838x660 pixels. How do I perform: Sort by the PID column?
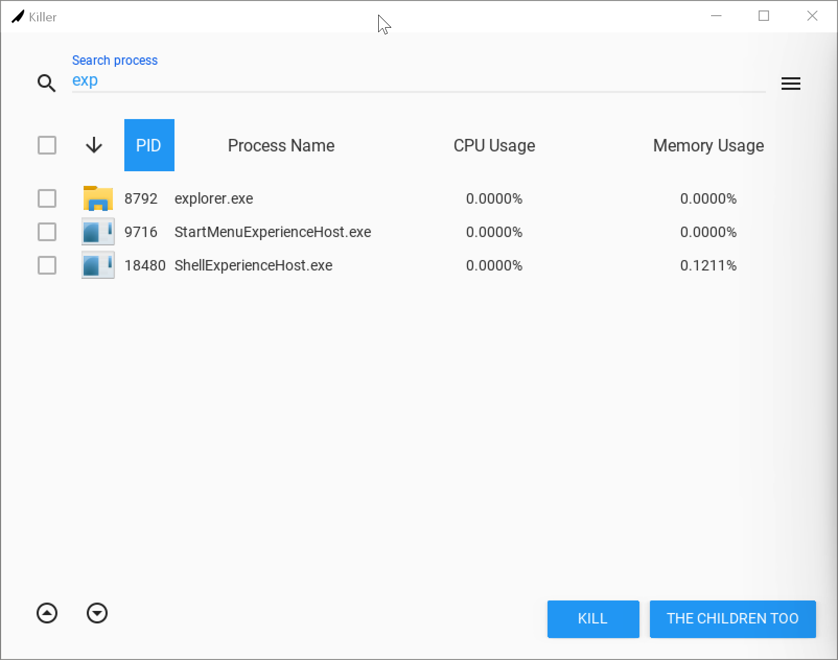point(149,145)
